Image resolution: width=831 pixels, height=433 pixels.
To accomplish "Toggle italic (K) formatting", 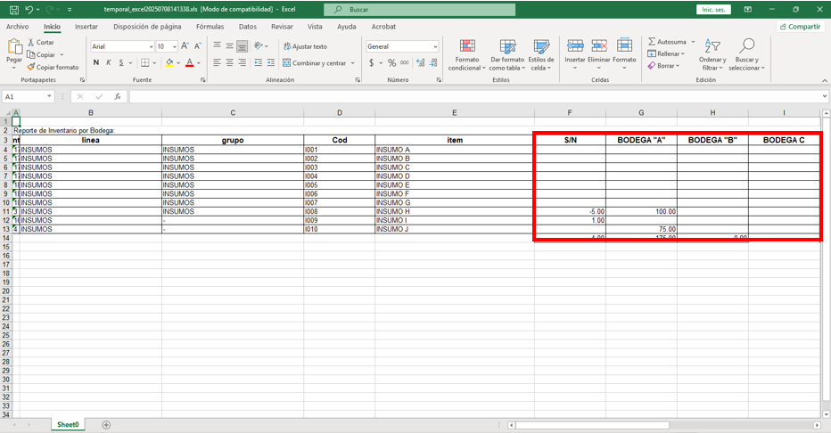I will click(x=109, y=63).
